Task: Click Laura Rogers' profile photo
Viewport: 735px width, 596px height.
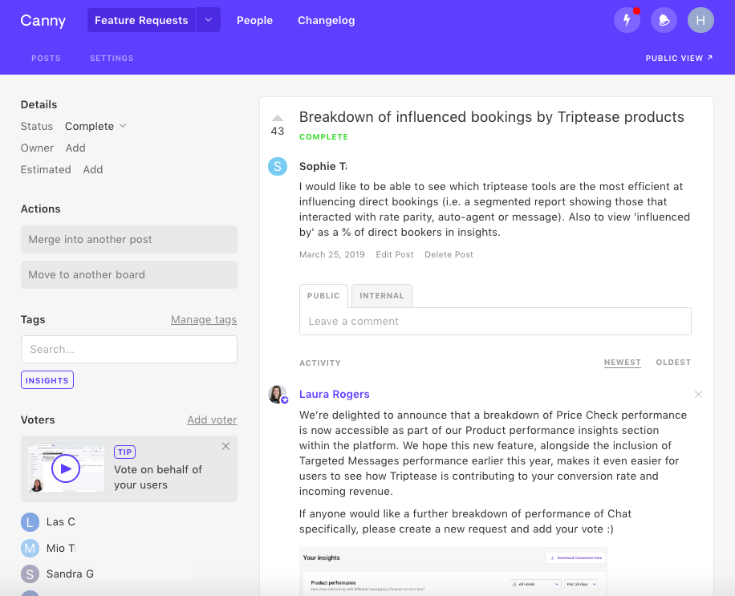Action: (278, 395)
